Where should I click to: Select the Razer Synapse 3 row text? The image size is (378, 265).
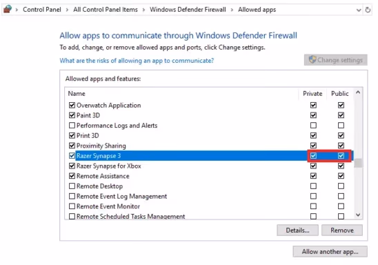(x=99, y=156)
